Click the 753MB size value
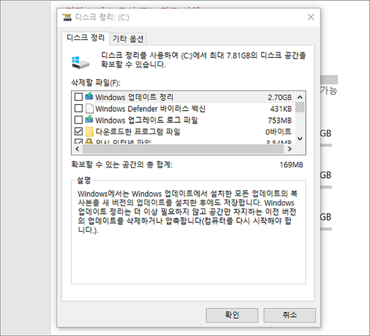Viewport: 370px width, 336px height. [280, 120]
